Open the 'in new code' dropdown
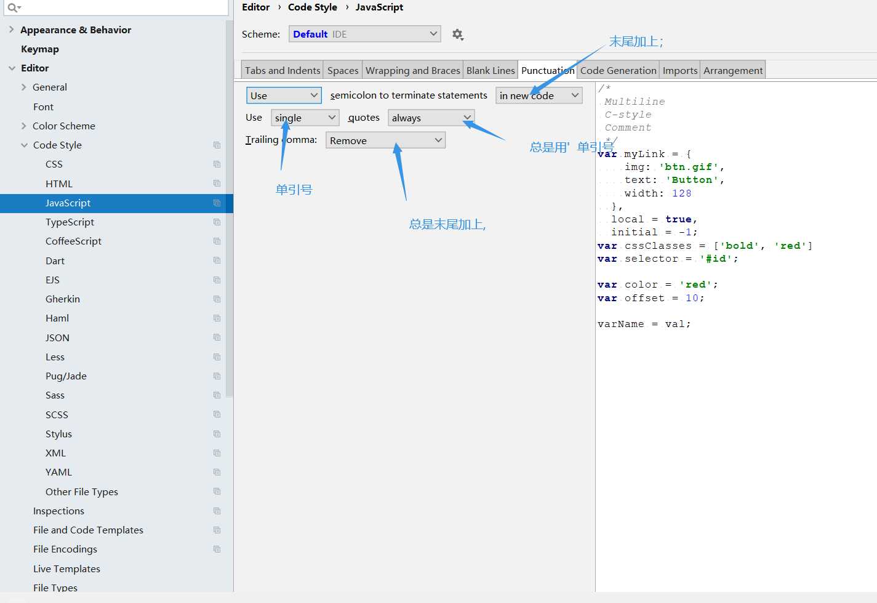 pos(539,95)
